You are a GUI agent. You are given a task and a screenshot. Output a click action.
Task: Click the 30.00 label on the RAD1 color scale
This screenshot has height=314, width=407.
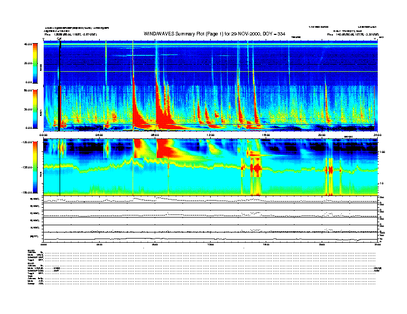(28, 109)
